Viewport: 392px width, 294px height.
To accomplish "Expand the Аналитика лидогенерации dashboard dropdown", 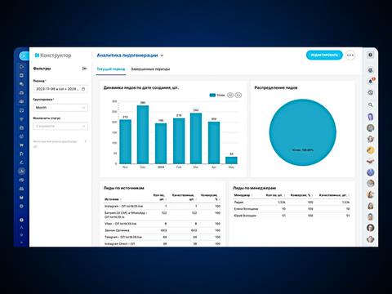I will tap(162, 56).
